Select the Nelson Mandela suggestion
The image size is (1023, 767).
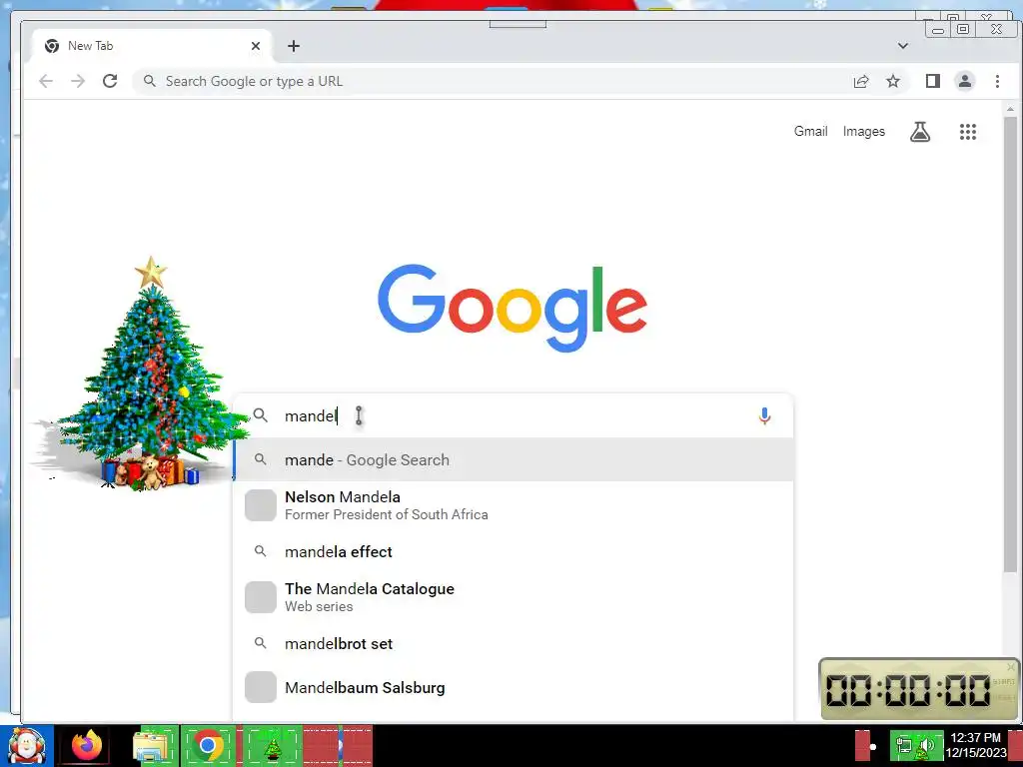pos(512,505)
